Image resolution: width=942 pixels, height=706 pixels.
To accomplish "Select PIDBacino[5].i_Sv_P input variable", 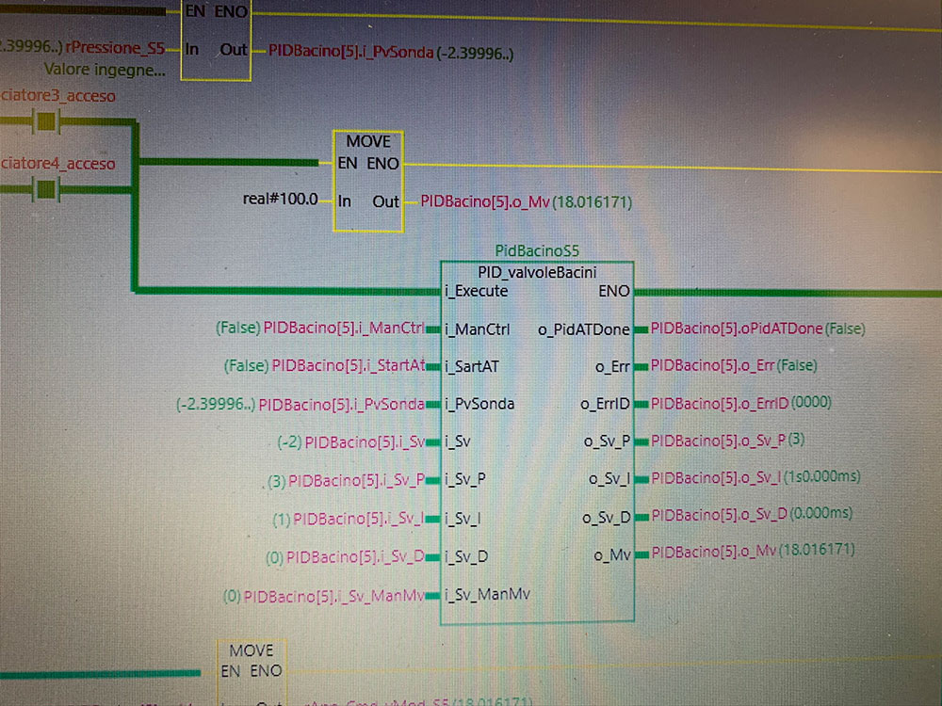I will (357, 481).
